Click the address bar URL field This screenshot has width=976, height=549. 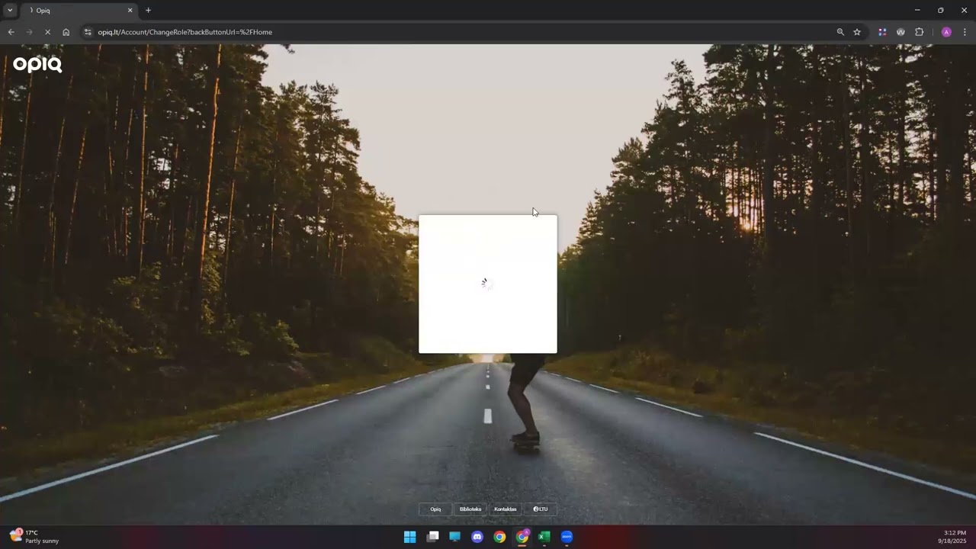(457, 32)
